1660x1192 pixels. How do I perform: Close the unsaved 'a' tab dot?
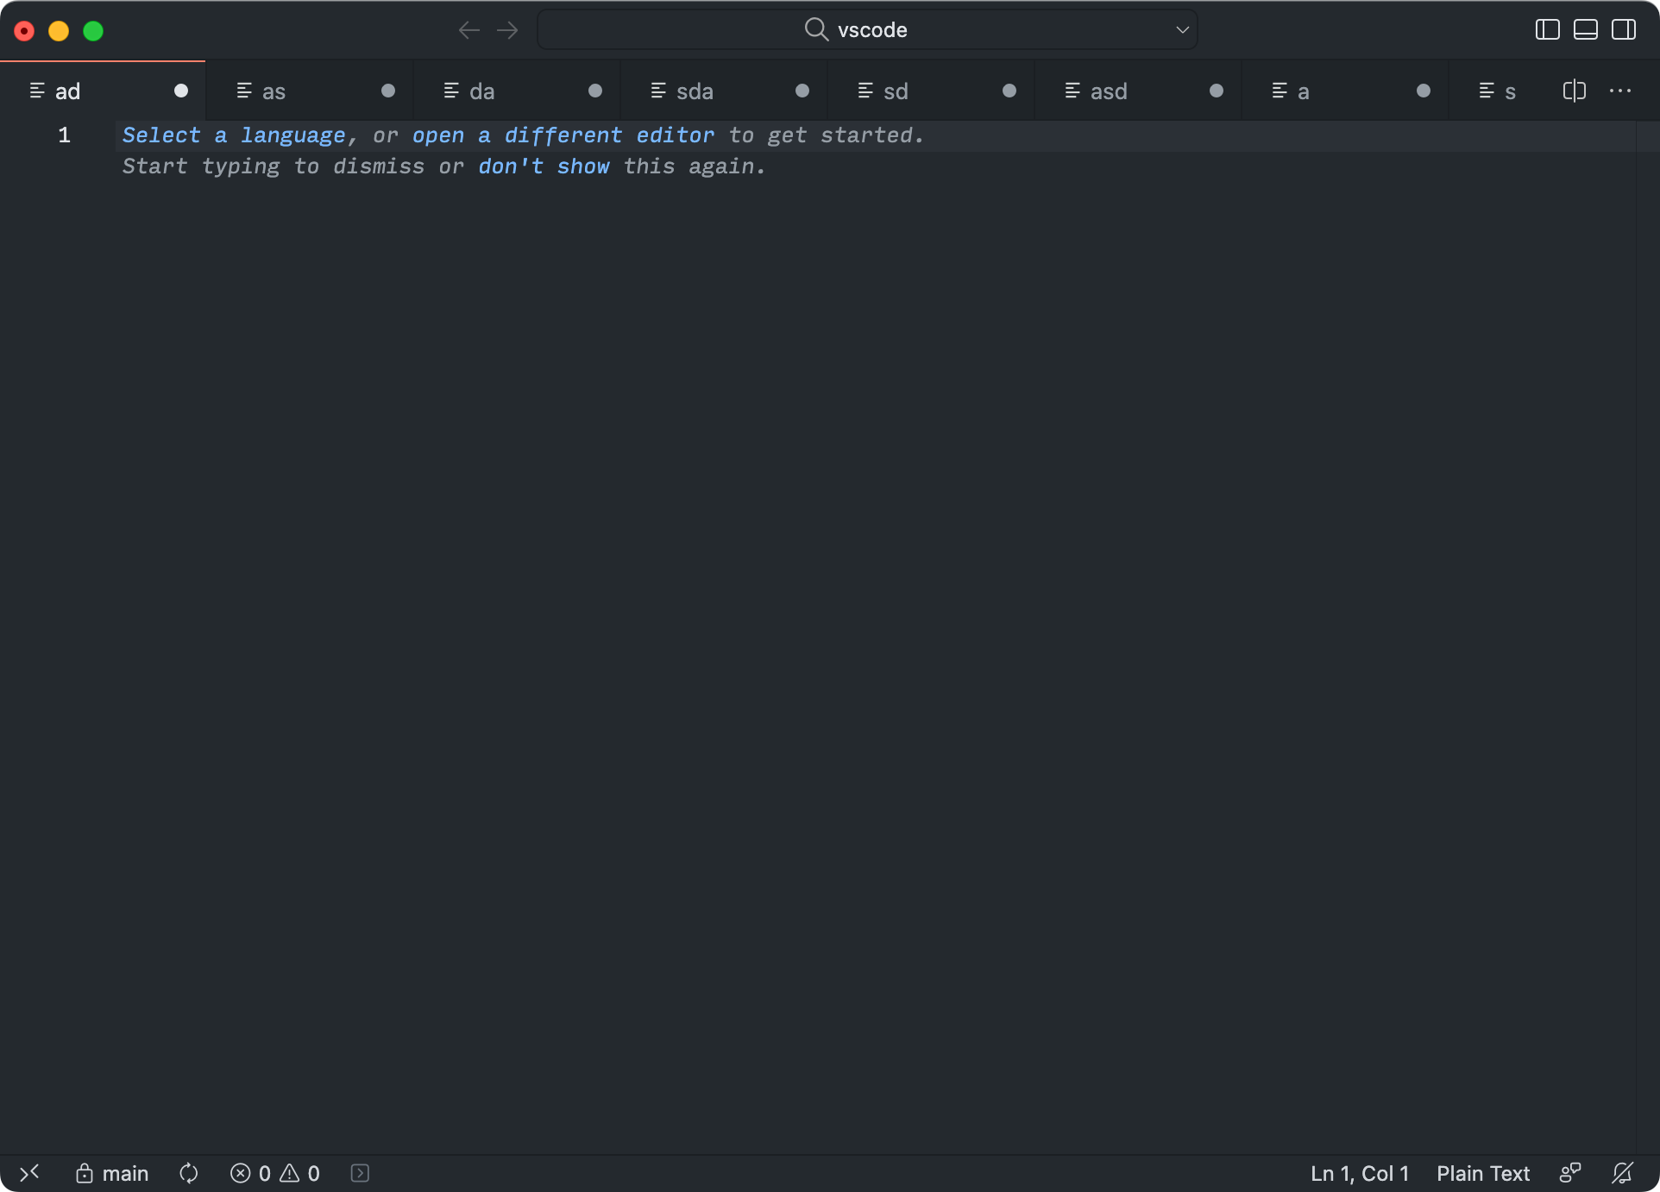1423,91
